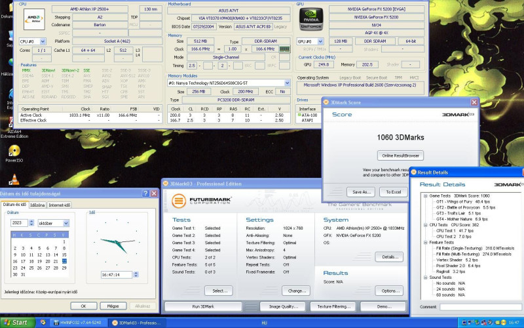Click the 3DMark03 Professional Edition title icon
This screenshot has width=524, height=328.
click(166, 184)
